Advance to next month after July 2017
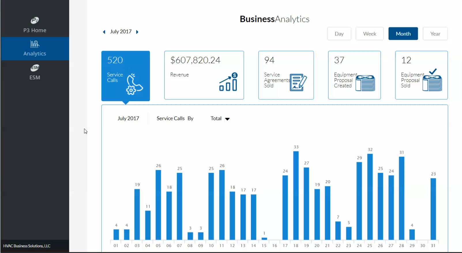462x253 pixels. [x=137, y=32]
